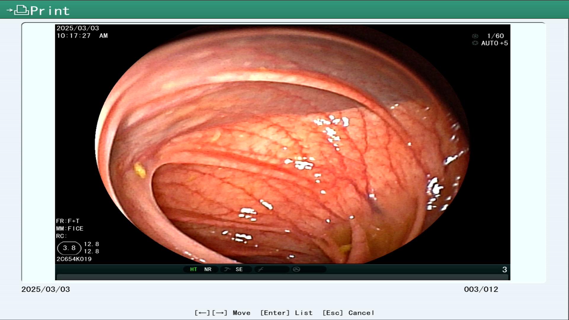This screenshot has height=320, width=569.
Task: Click the dim slanted-f icon in status bar
Action: [260, 269]
